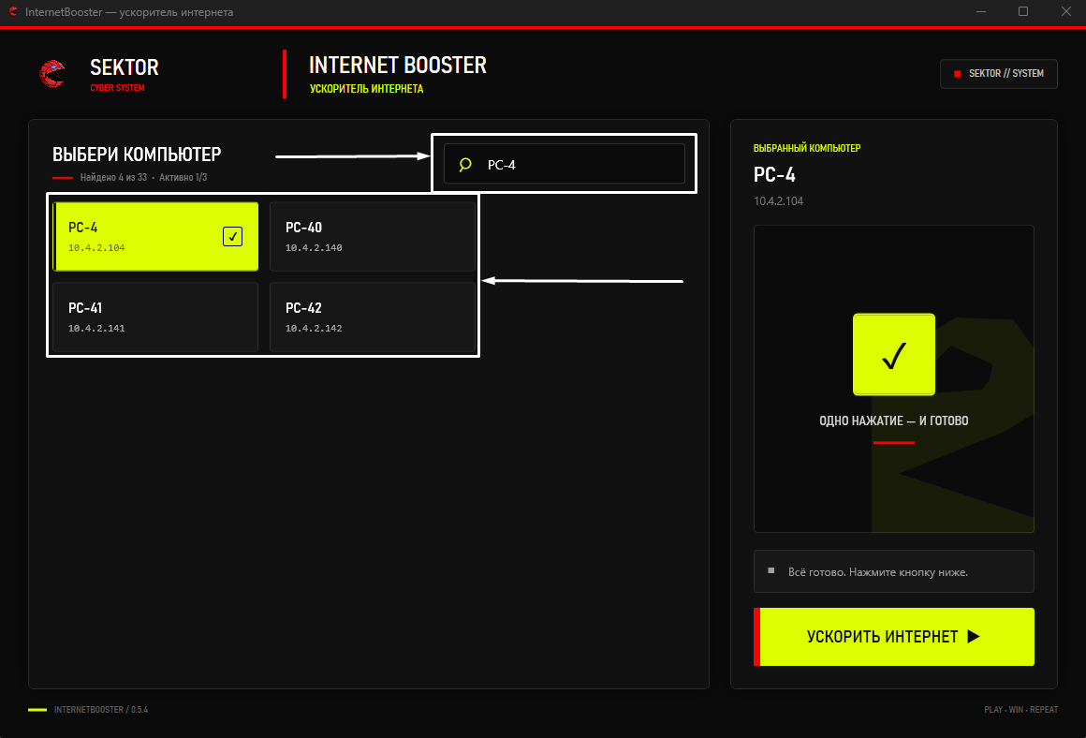Click the INTERNETBOOSTER / 0.5.4 version label

pyautogui.click(x=101, y=710)
